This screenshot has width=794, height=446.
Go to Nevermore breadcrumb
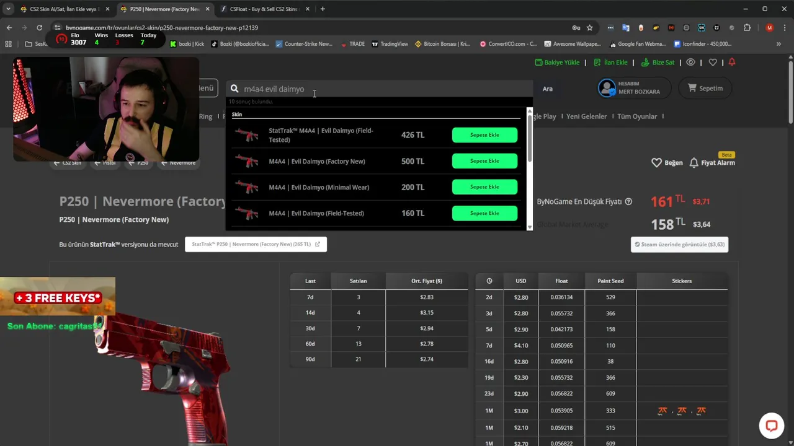[x=179, y=163]
